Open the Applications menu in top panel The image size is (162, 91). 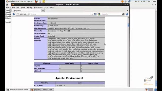(14, 1)
